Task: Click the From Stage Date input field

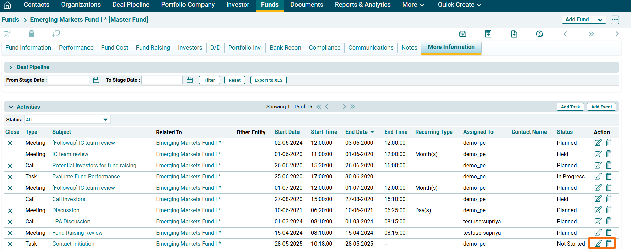Action: [68, 80]
